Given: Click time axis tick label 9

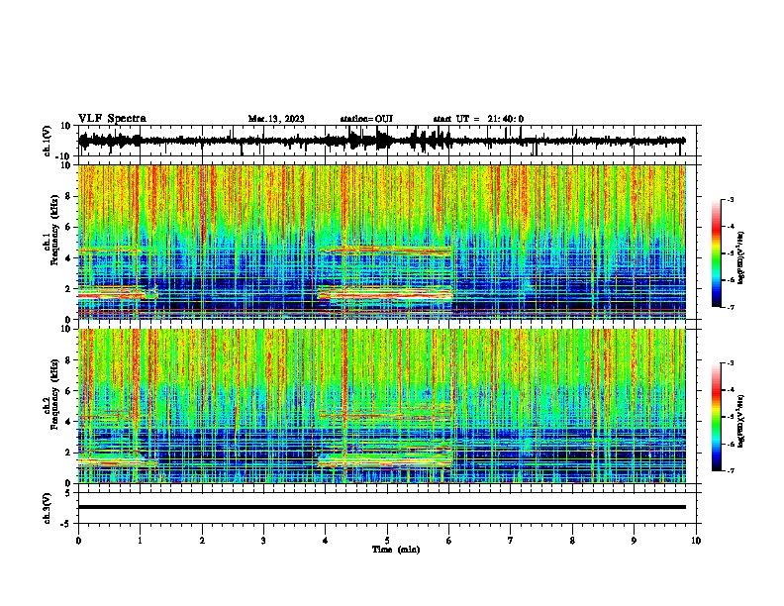Looking at the screenshot, I should 634,541.
